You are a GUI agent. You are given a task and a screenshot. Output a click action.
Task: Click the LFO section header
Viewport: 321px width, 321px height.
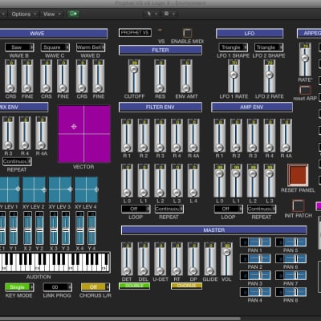coord(250,34)
